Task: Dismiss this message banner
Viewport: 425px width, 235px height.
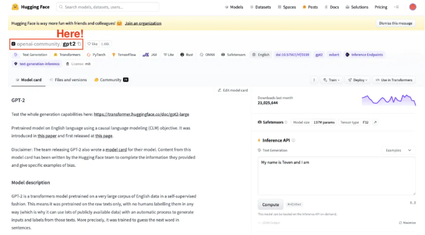Action: 395,23
